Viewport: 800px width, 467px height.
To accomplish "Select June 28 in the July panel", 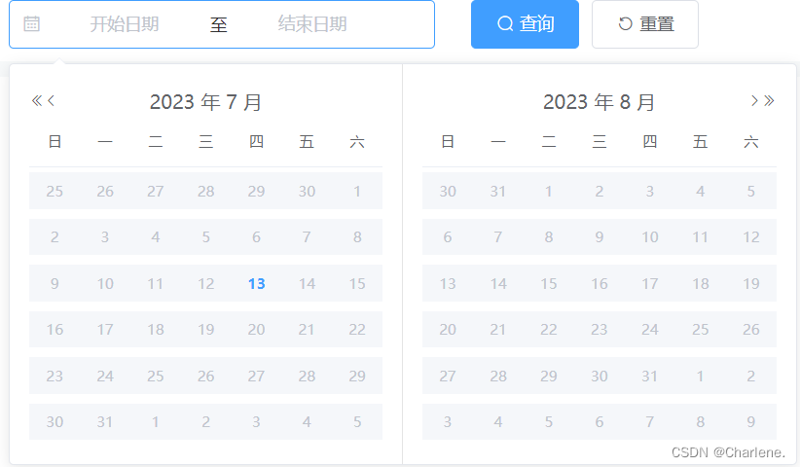I will 205,192.
